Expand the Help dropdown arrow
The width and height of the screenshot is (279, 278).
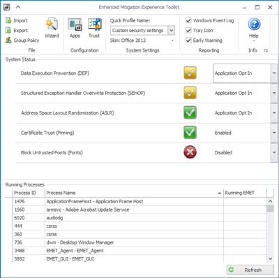coord(254,41)
